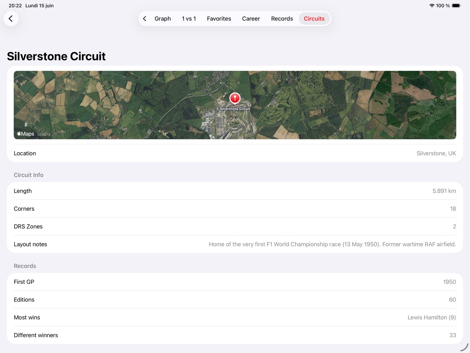Select the Editions row label
This screenshot has height=353, width=470.
coord(24,300)
